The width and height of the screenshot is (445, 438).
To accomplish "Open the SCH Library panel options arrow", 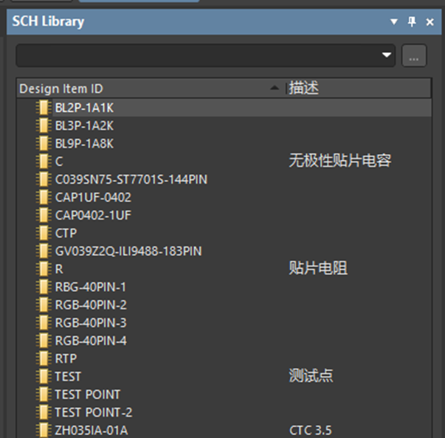I will tap(394, 21).
